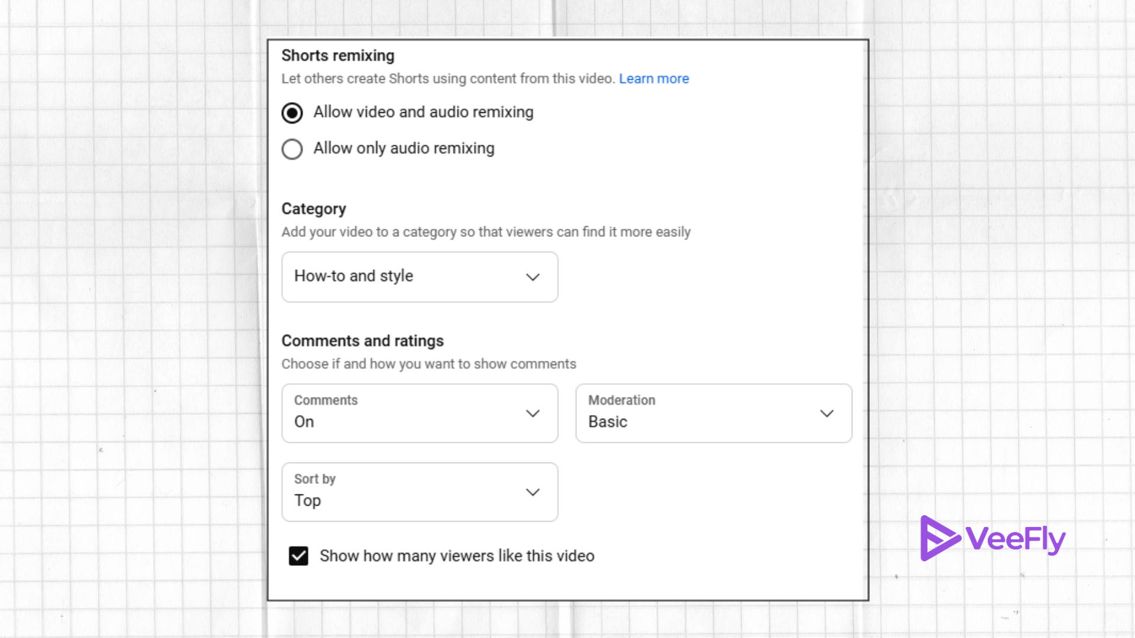Click the Shorts remixing section heading
This screenshot has width=1135, height=638.
(338, 55)
